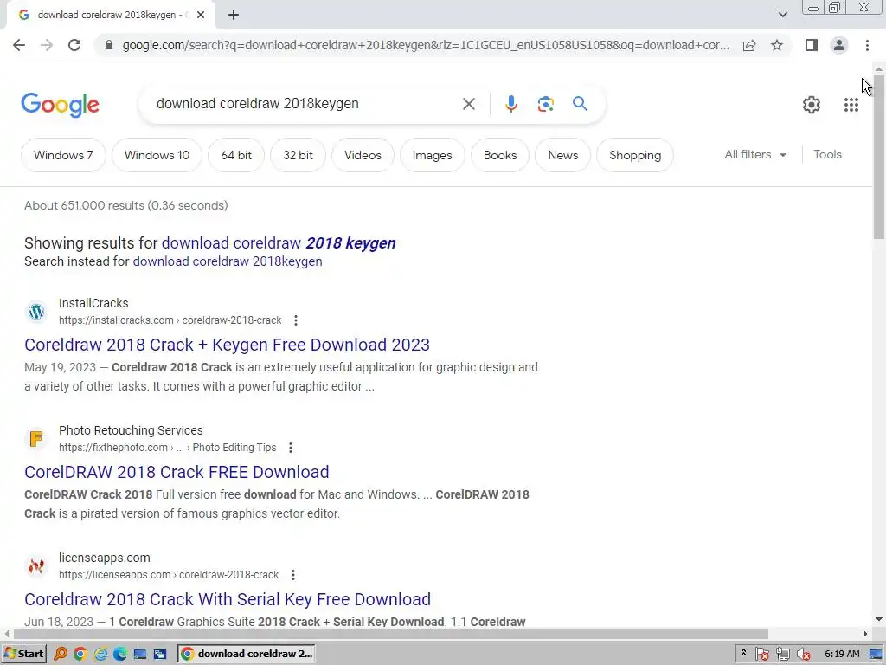886x665 pixels.
Task: Go to Google home via logo
Action: click(x=60, y=105)
